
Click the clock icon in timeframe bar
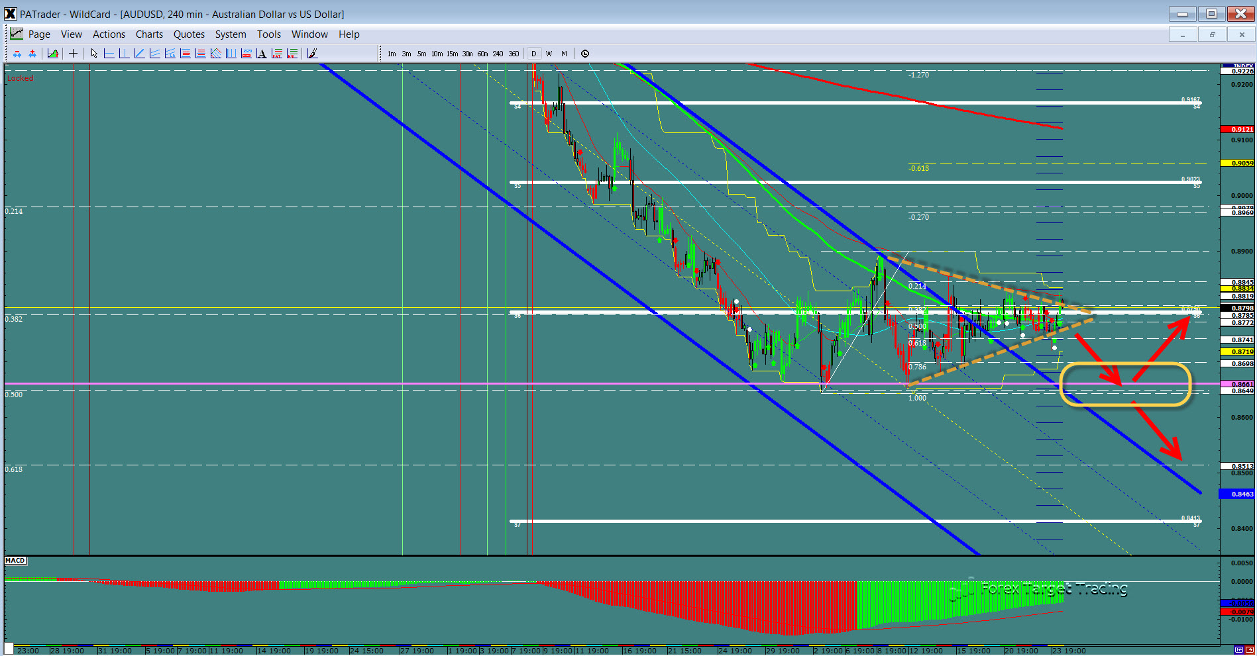click(585, 54)
